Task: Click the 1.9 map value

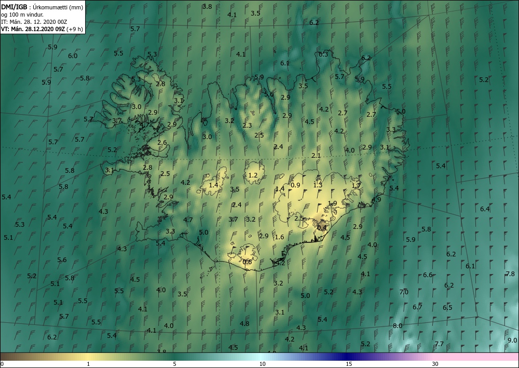Action: 332,203
